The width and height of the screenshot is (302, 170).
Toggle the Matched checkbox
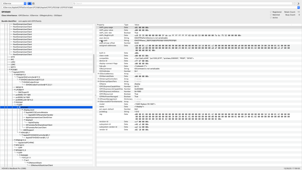(x=271, y=15)
